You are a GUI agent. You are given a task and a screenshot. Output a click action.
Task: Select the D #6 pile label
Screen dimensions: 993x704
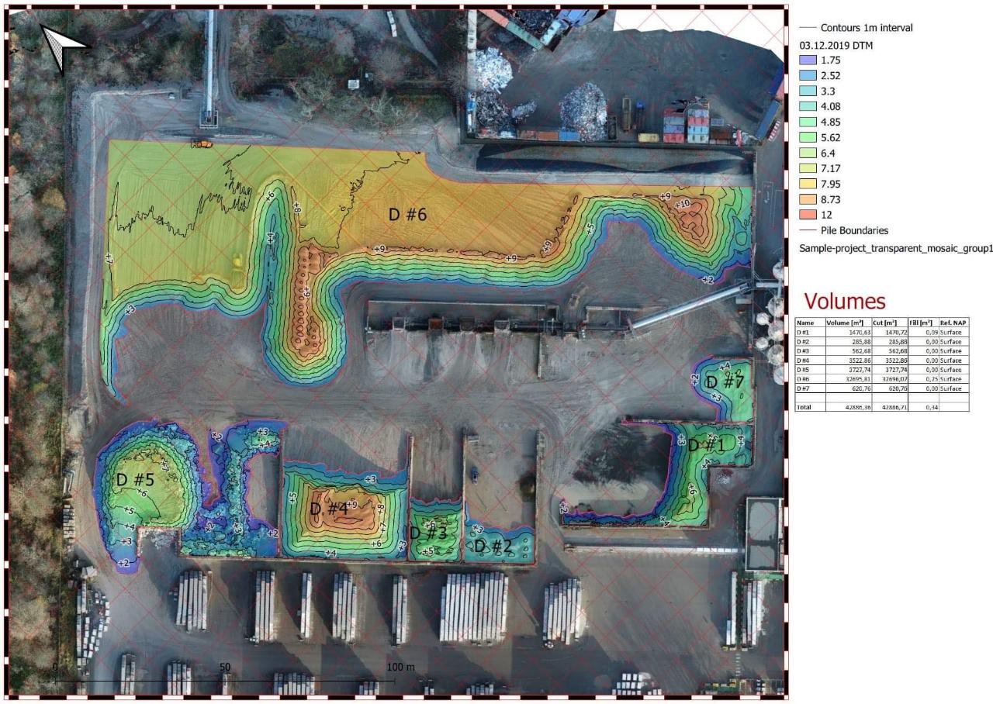pyautogui.click(x=408, y=215)
